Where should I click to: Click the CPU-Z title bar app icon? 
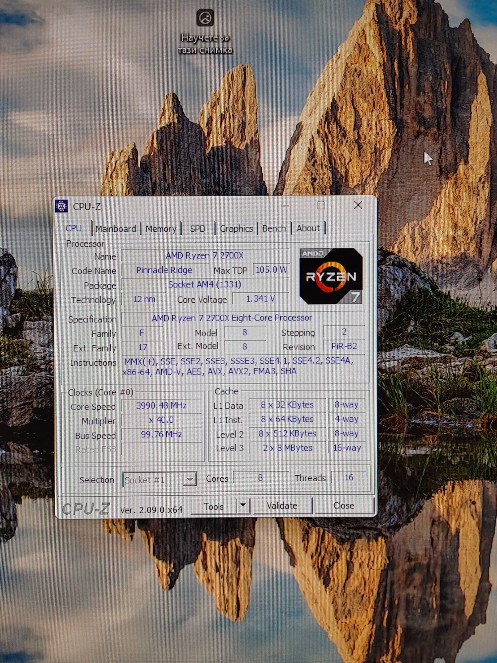tap(62, 206)
